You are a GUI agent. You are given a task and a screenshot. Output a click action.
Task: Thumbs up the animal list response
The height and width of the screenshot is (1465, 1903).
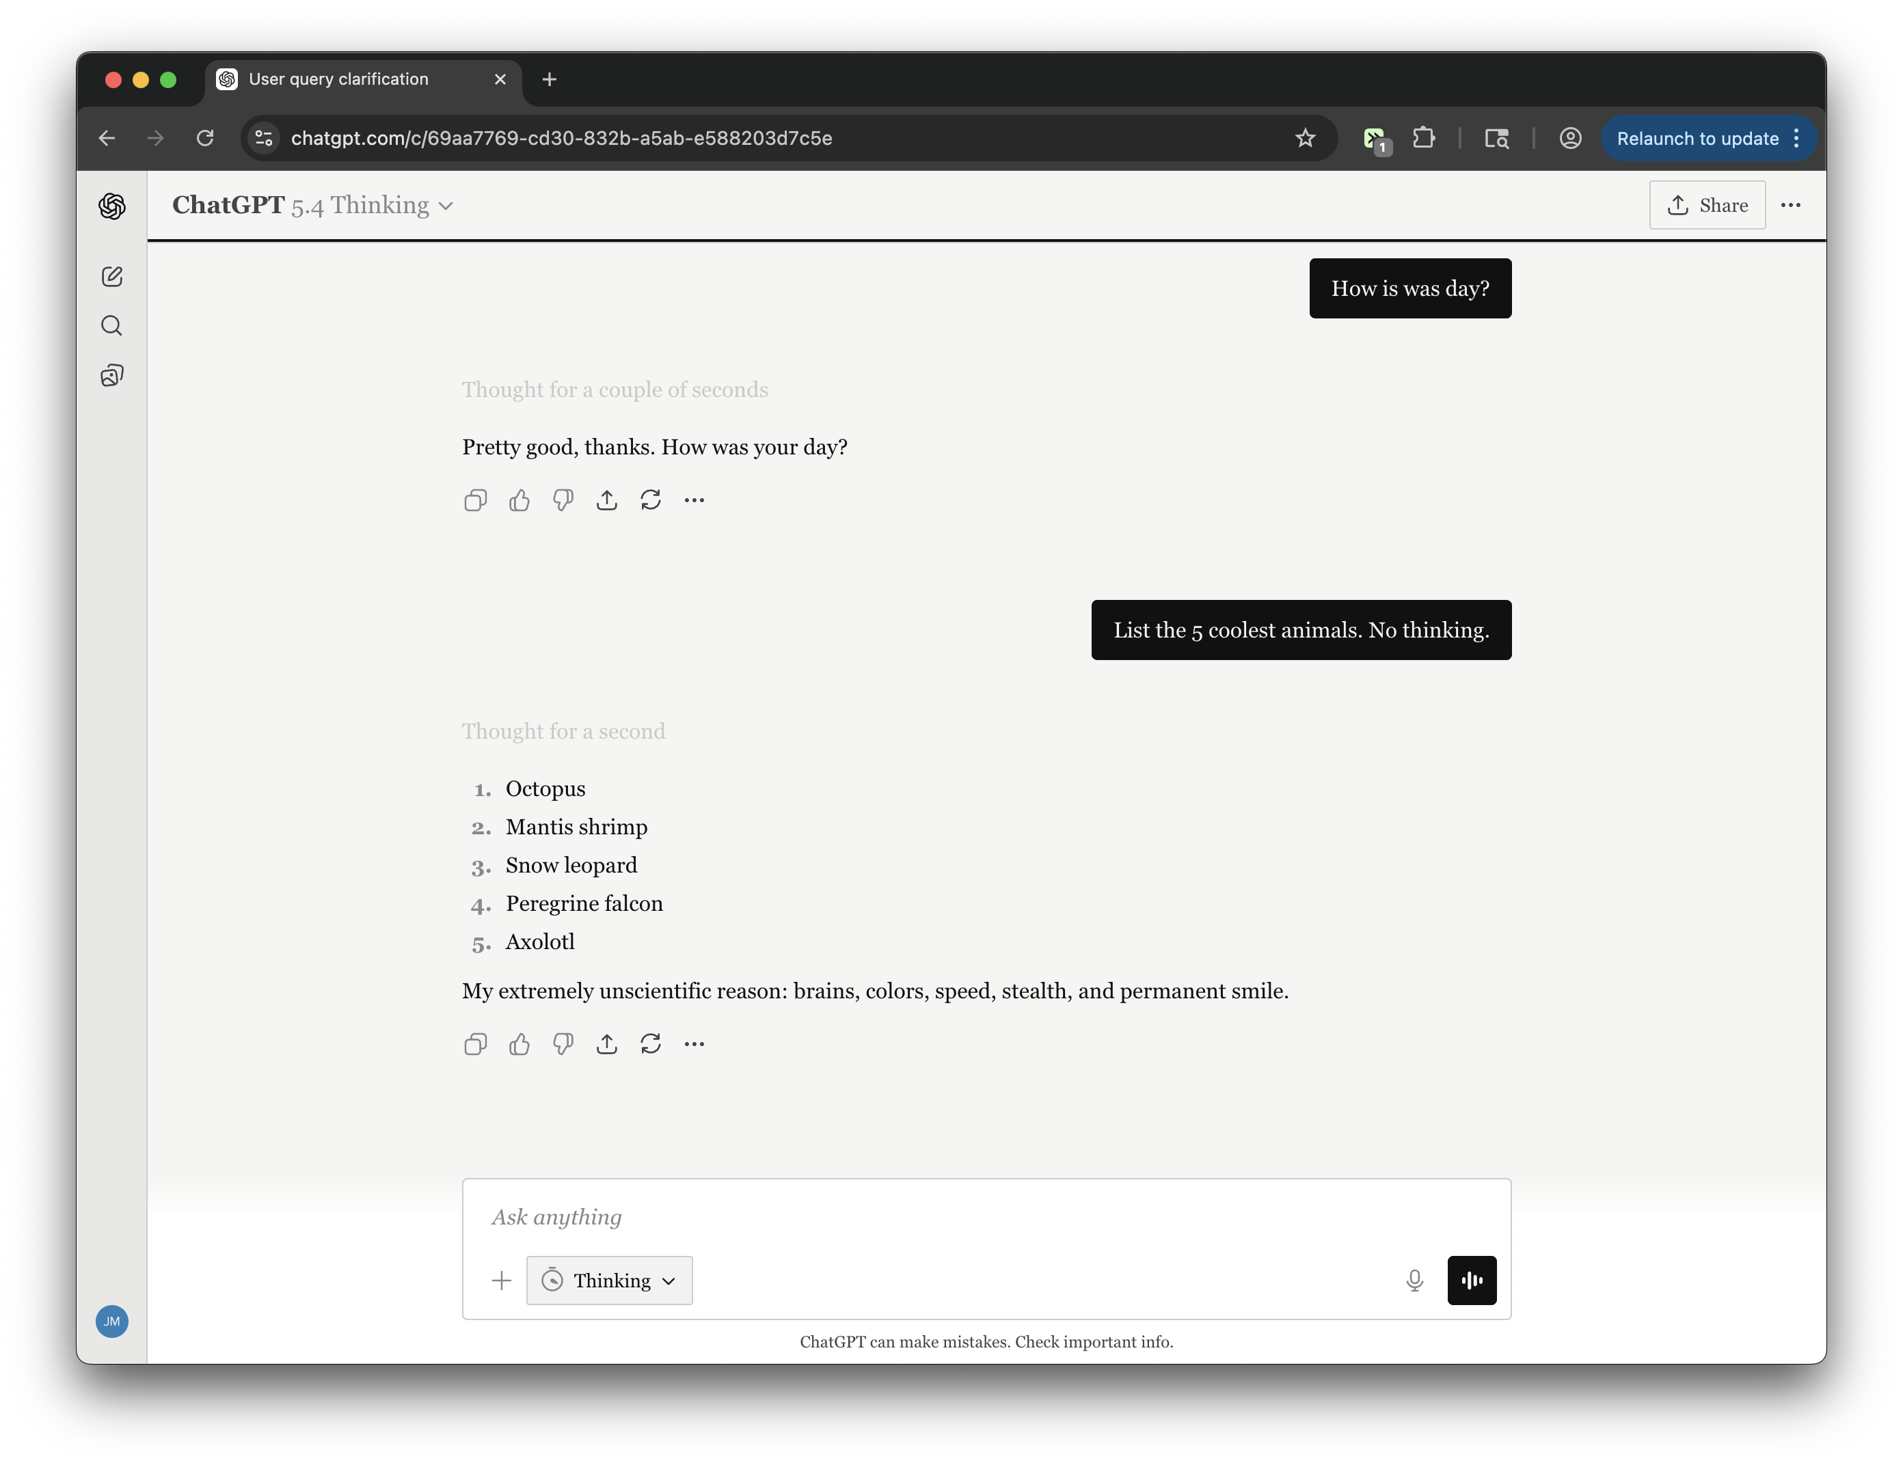519,1043
